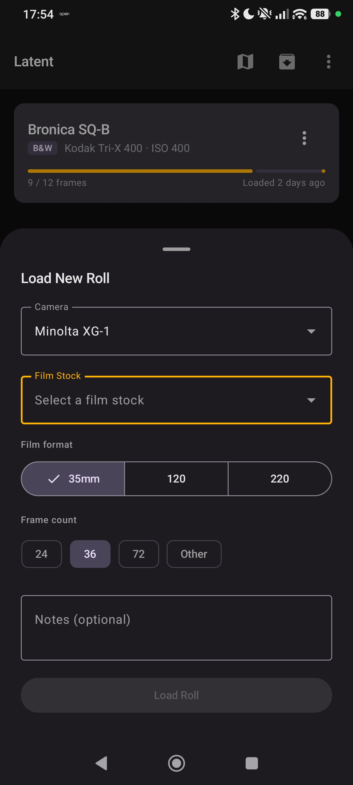Open the three-dot menu on Bronica SQ-B card
This screenshot has height=785, width=353.
click(304, 138)
